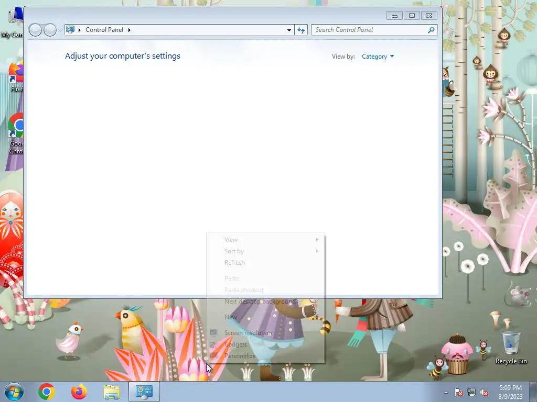Image resolution: width=537 pixels, height=402 pixels.
Task: Select Refresh in the context menu
Action: (265, 263)
